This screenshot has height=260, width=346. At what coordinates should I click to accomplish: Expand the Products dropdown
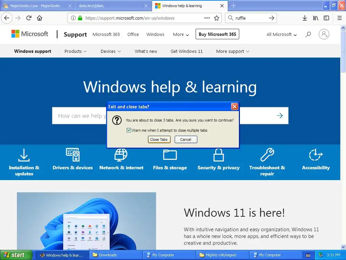pyautogui.click(x=75, y=51)
